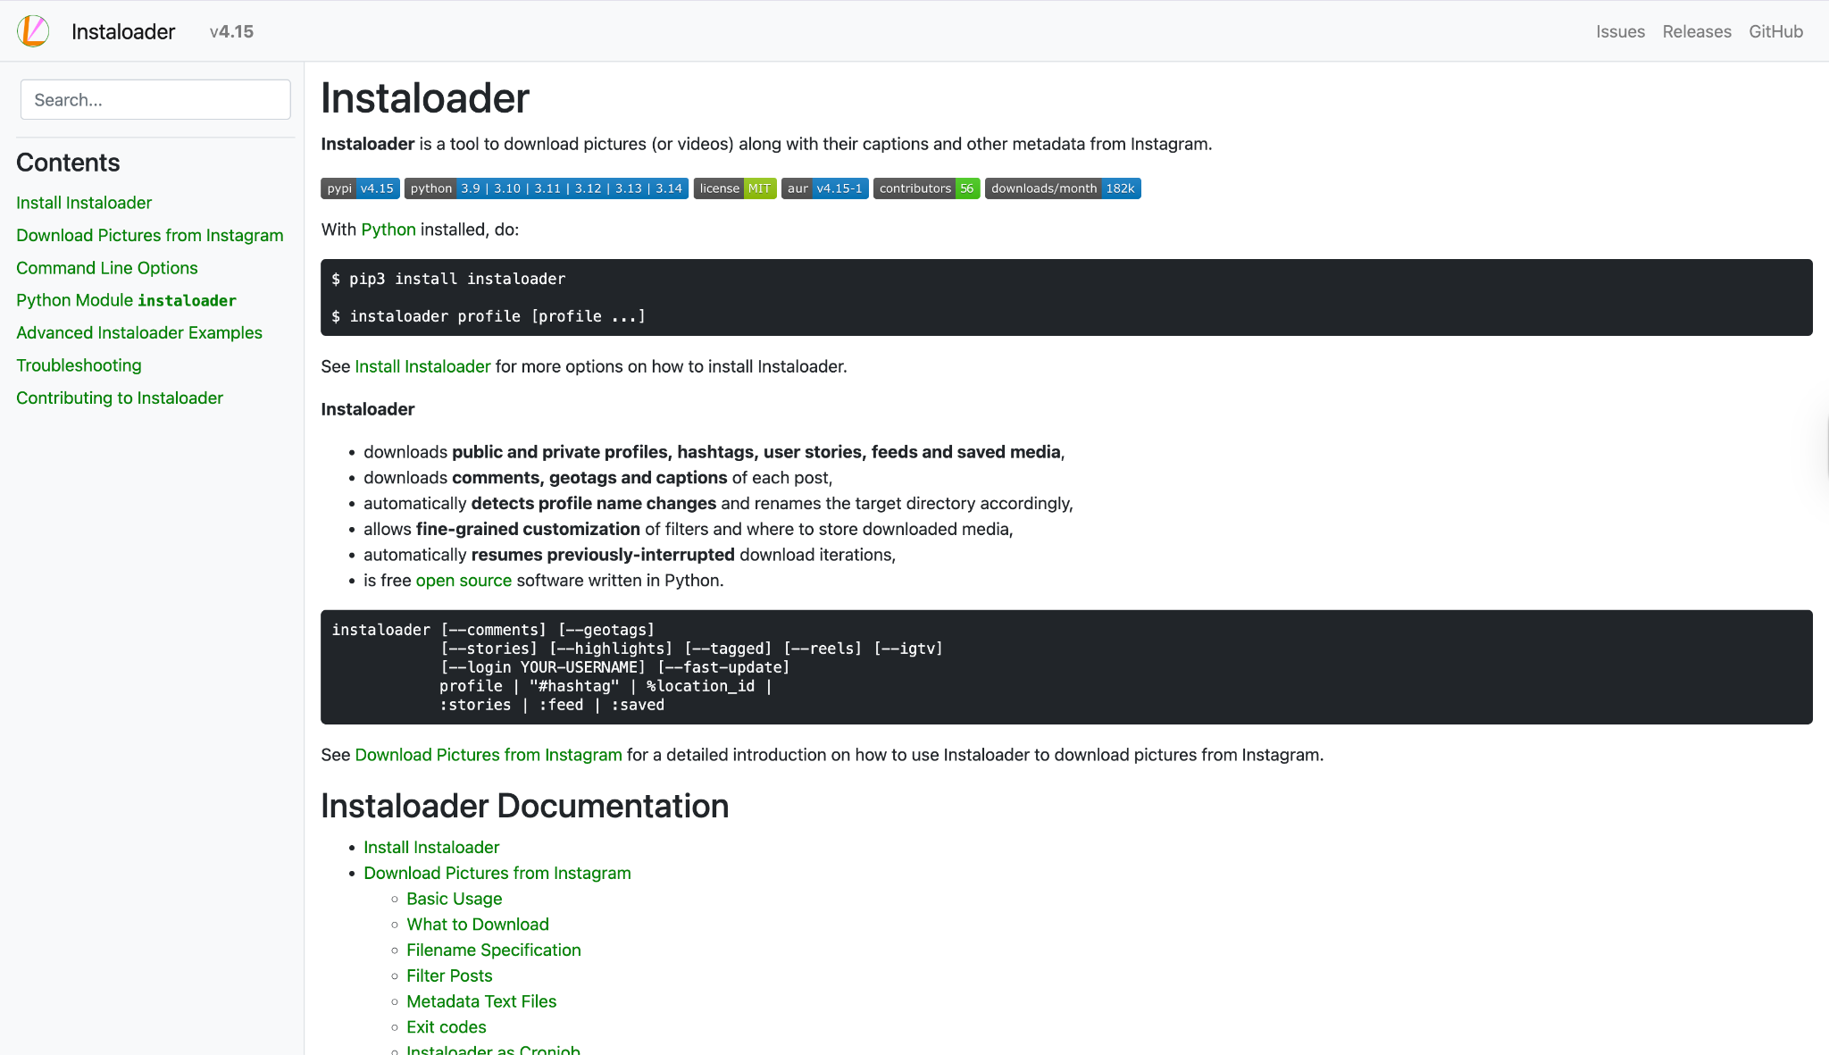
Task: Click the pypi v4.15 badge
Action: point(360,188)
